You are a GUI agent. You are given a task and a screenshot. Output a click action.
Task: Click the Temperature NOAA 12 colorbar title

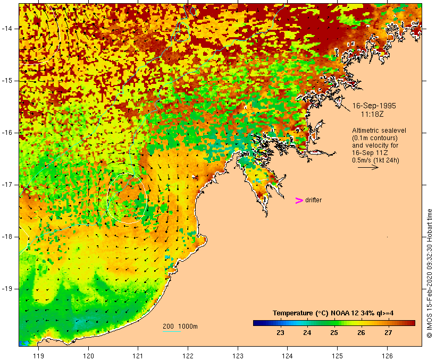tap(333, 313)
